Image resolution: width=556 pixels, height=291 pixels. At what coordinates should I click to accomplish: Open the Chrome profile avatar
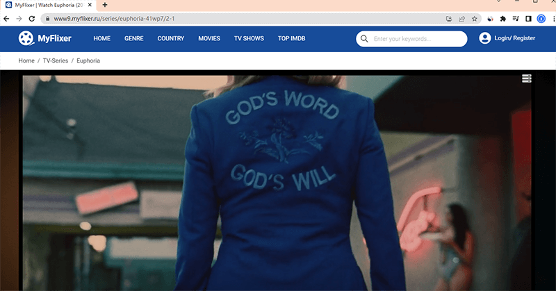541,19
